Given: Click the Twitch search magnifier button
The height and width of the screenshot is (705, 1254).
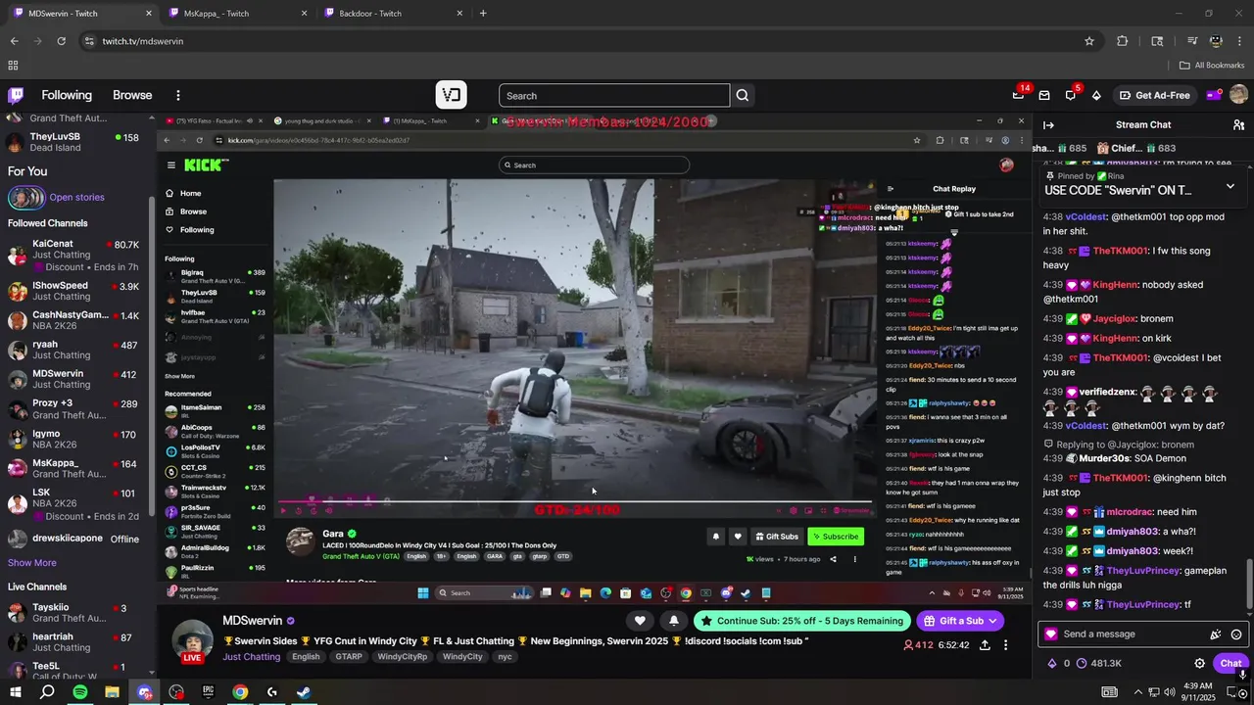Looking at the screenshot, I should click(x=743, y=95).
